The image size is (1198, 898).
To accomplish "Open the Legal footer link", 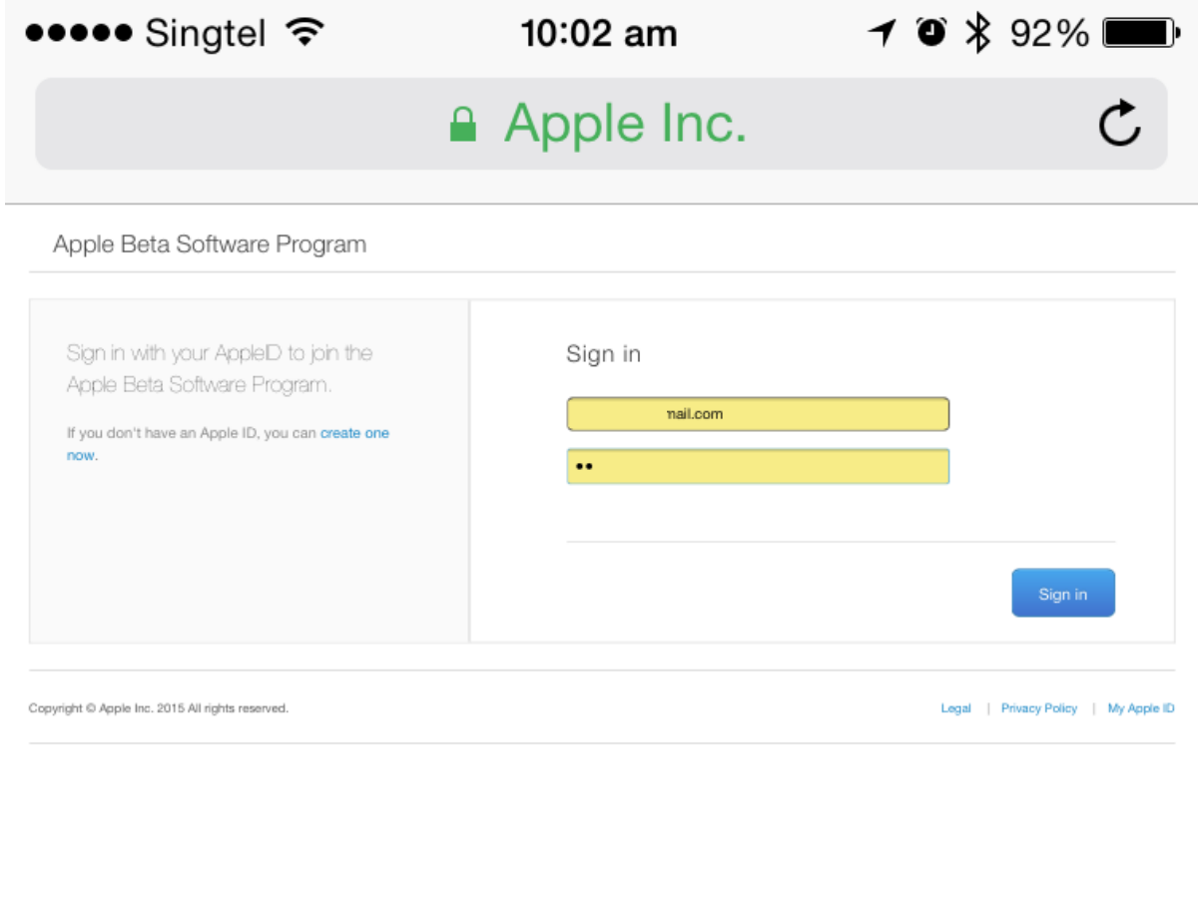I will pyautogui.click(x=955, y=708).
